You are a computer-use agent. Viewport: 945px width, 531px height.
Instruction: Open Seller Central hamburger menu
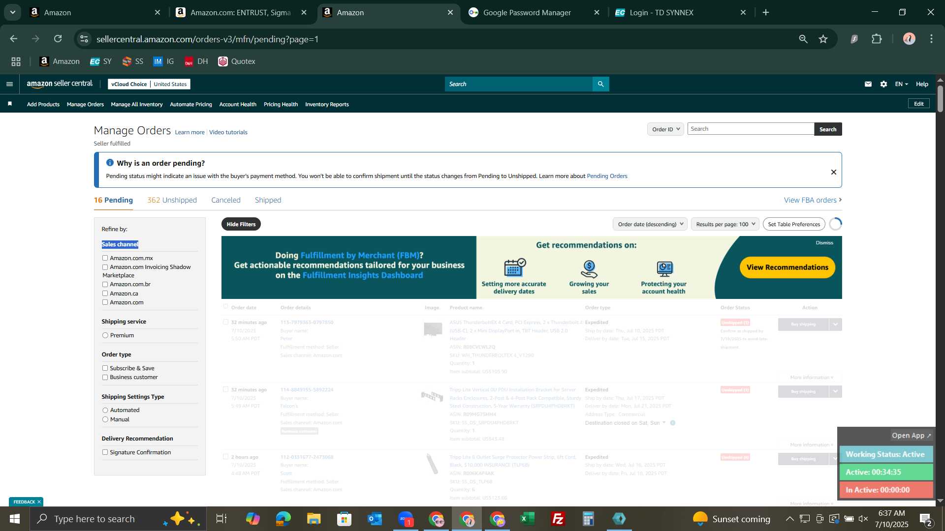tap(9, 84)
